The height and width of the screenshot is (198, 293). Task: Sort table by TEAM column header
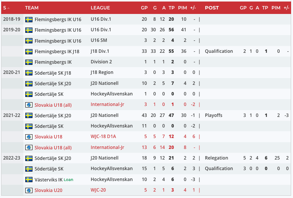[31, 8]
